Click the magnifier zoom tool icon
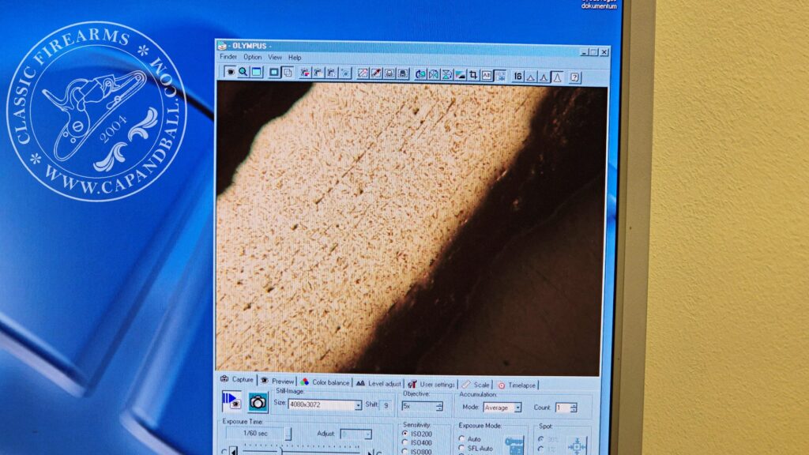Viewport: 809px width, 455px height. (243, 72)
